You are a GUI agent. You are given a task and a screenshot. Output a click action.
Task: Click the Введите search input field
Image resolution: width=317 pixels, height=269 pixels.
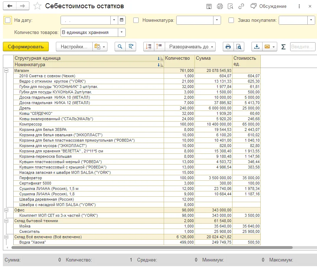click(x=303, y=47)
